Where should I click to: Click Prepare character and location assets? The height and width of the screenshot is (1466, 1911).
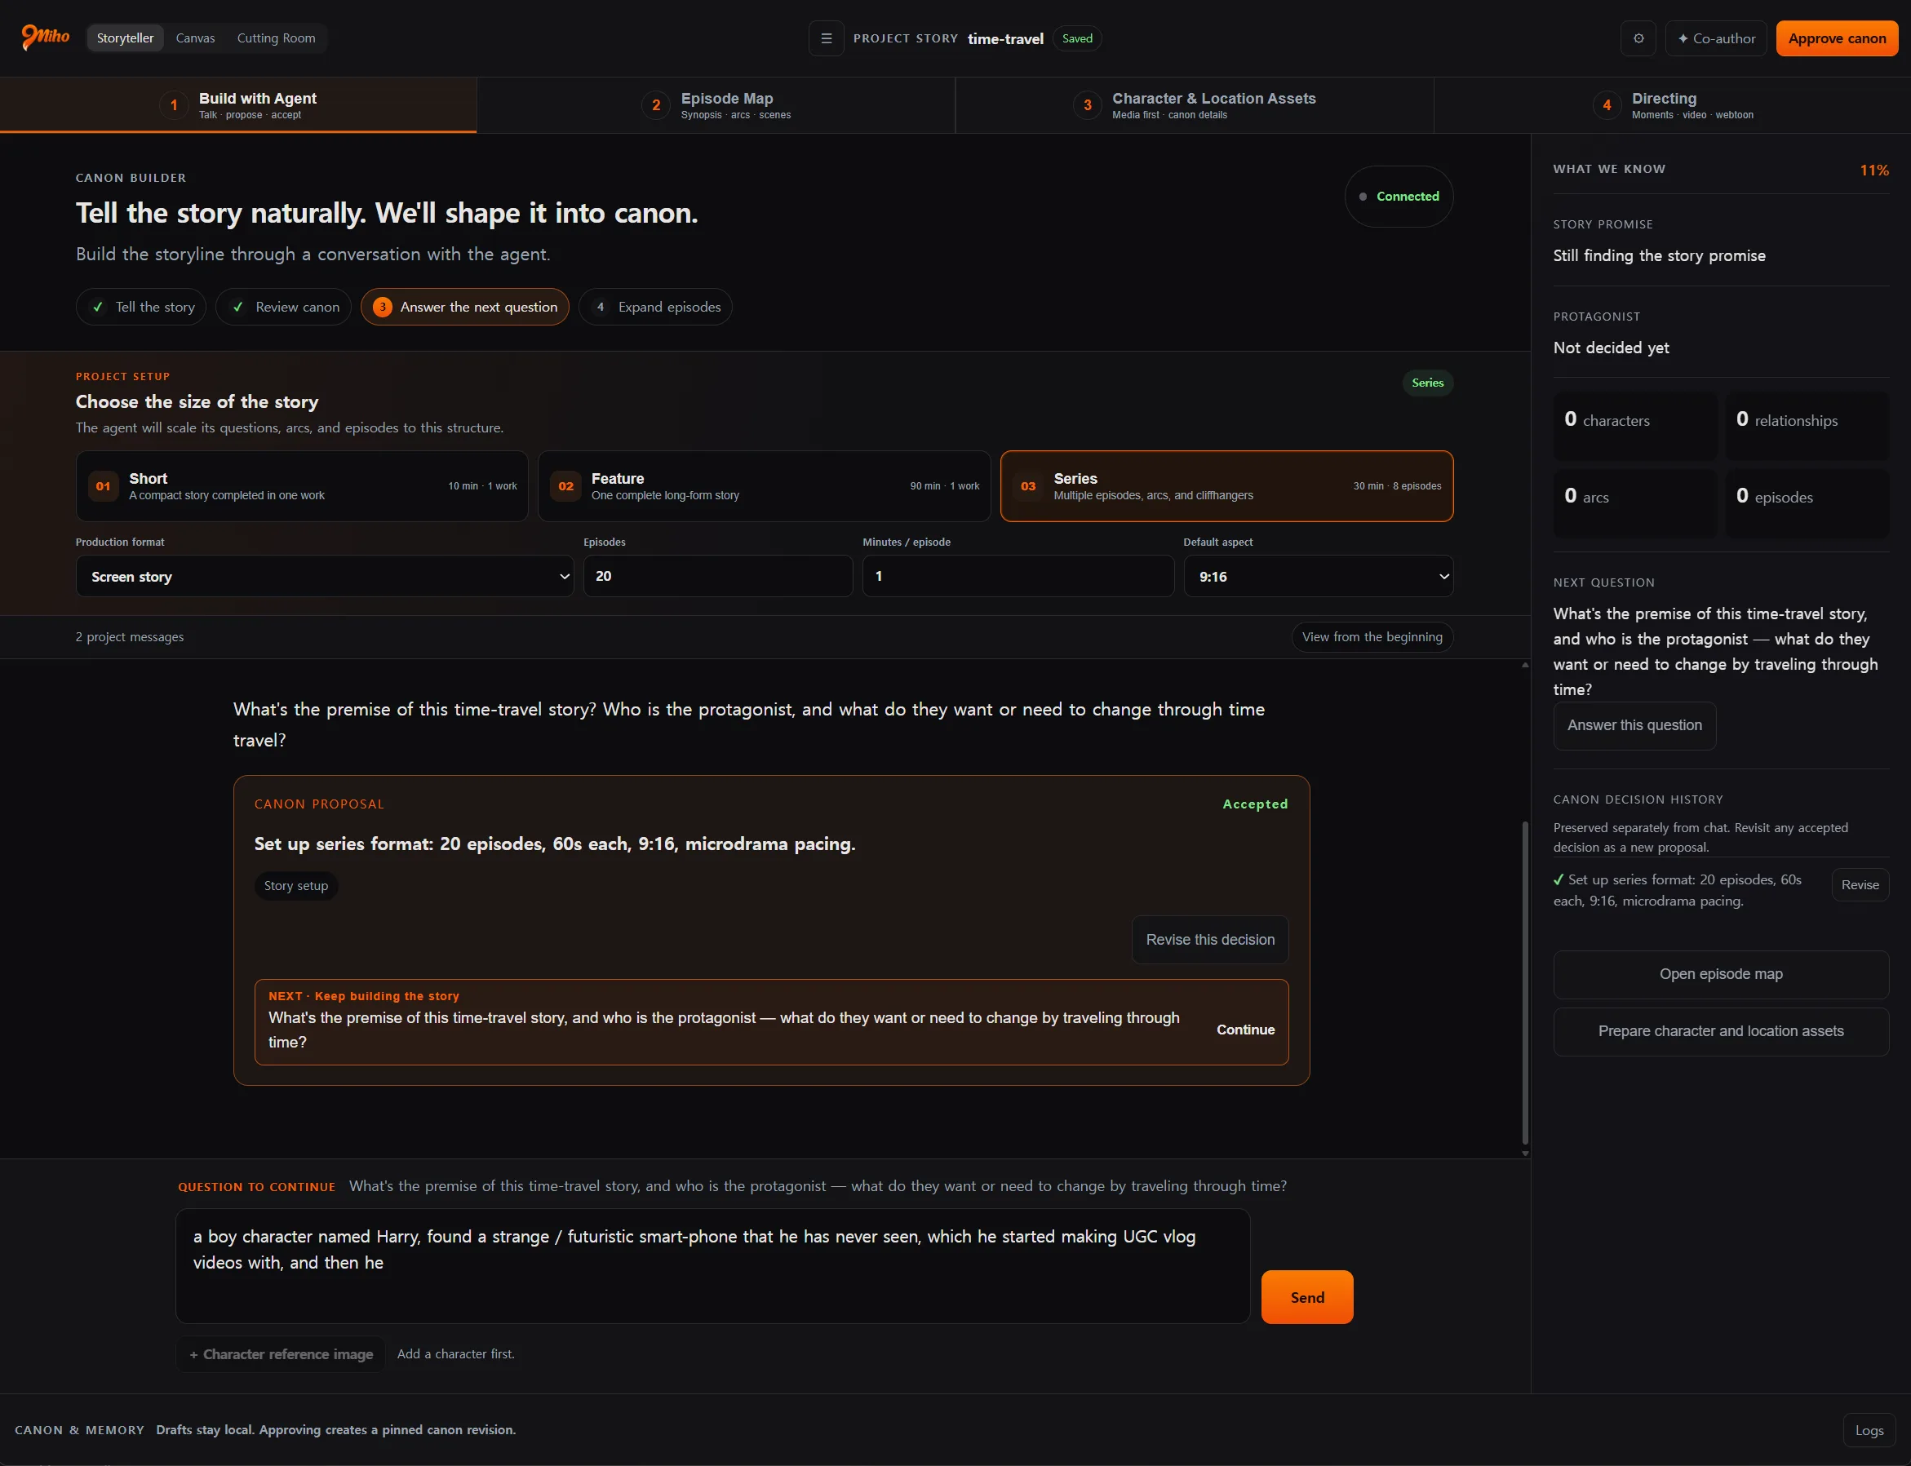click(x=1721, y=1031)
